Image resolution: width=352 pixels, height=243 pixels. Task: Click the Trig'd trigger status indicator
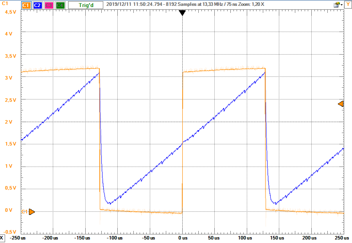pos(86,5)
